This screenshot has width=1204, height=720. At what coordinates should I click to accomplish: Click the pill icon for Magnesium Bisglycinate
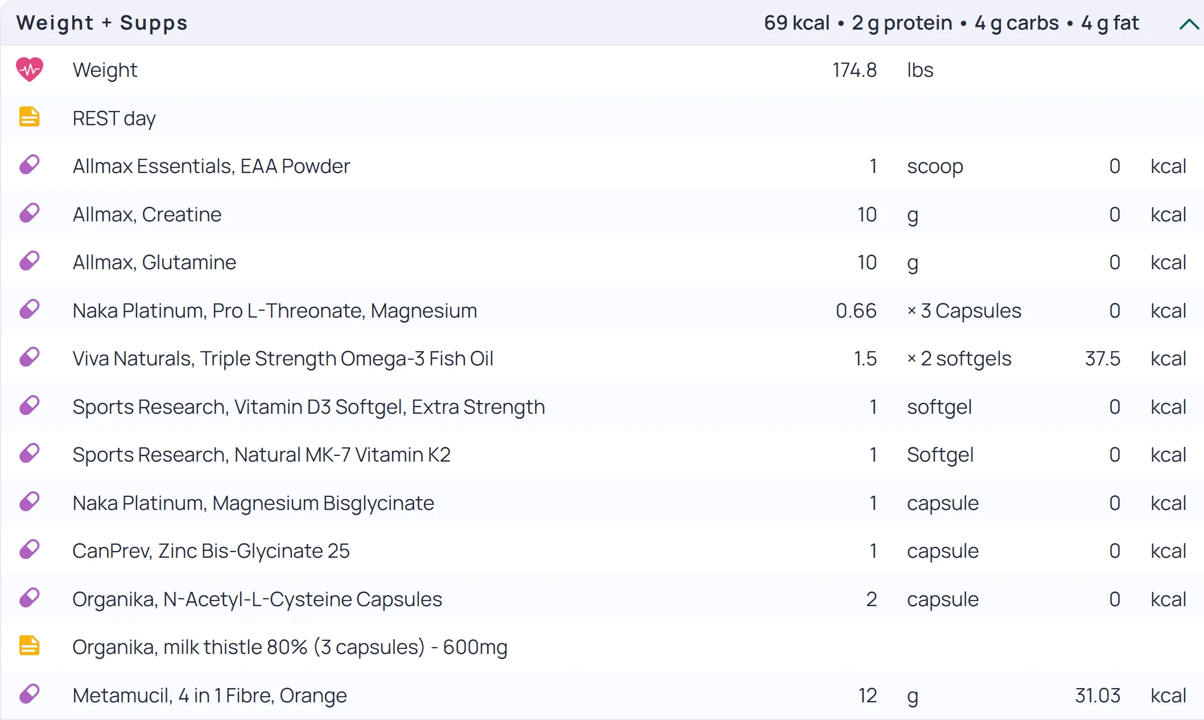tap(30, 502)
